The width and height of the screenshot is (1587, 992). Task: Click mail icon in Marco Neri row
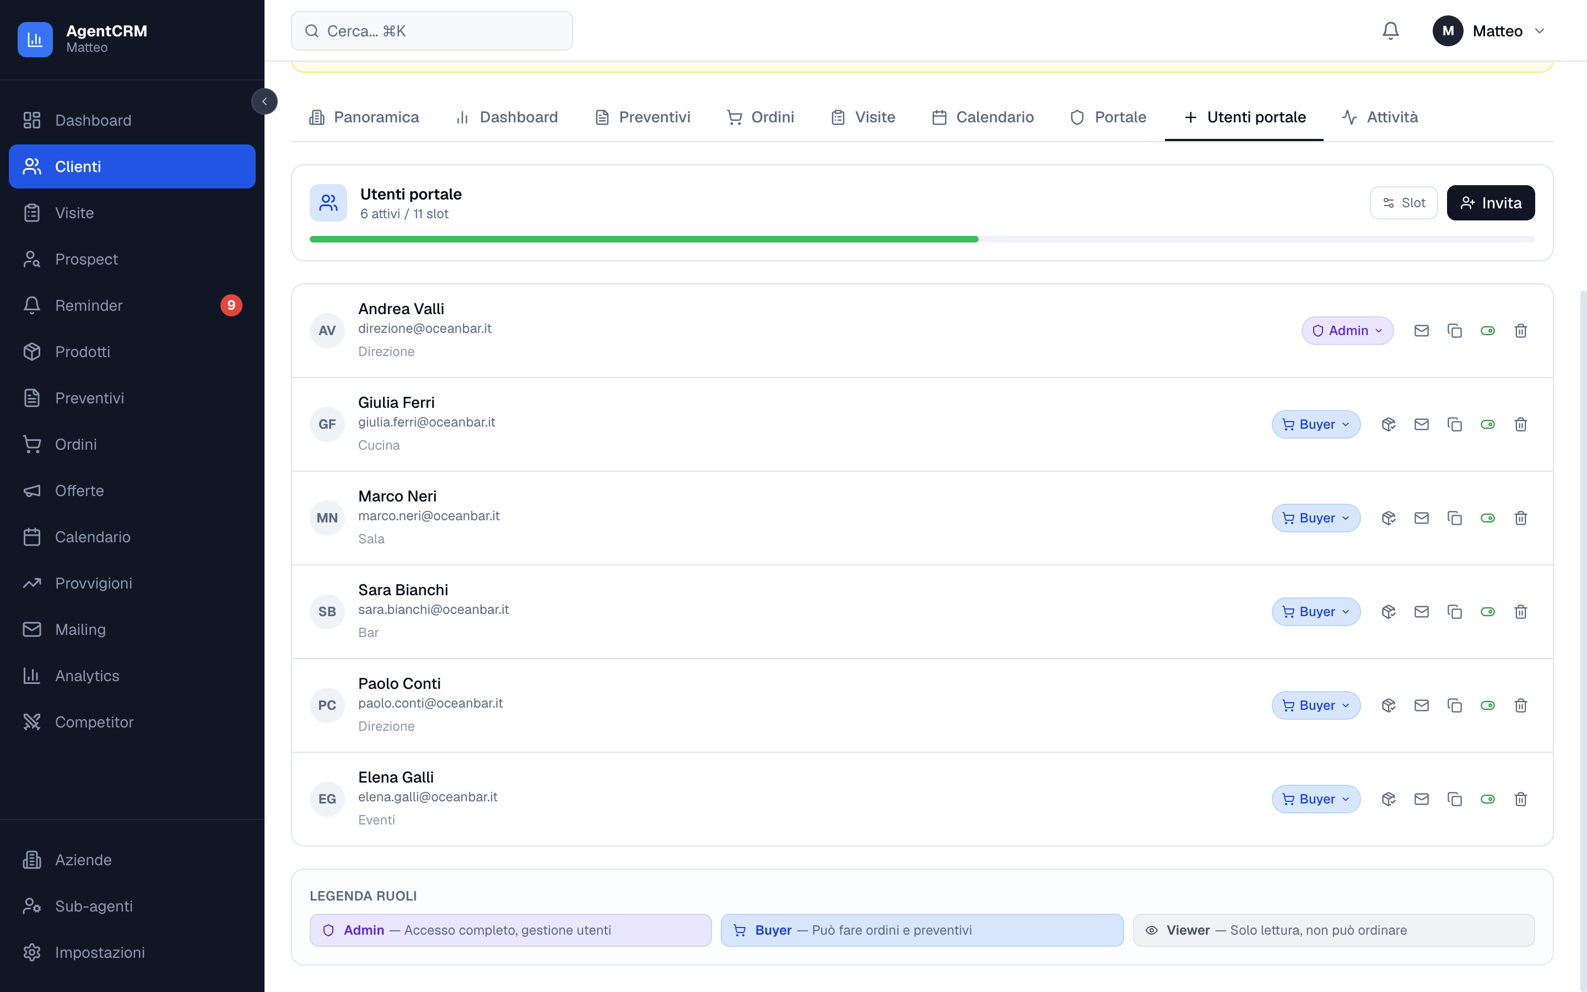[x=1421, y=518]
